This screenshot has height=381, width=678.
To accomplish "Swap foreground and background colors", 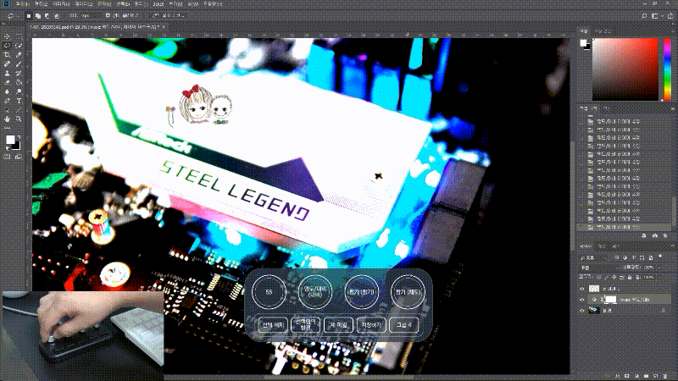I will (x=18, y=136).
